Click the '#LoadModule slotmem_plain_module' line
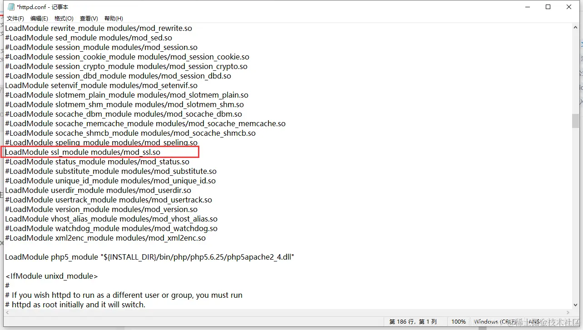The height and width of the screenshot is (330, 583). click(127, 95)
